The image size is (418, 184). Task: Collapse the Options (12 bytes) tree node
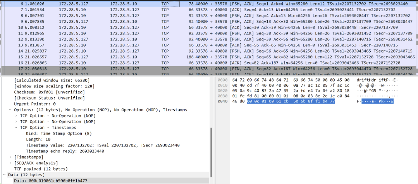tap(10, 110)
